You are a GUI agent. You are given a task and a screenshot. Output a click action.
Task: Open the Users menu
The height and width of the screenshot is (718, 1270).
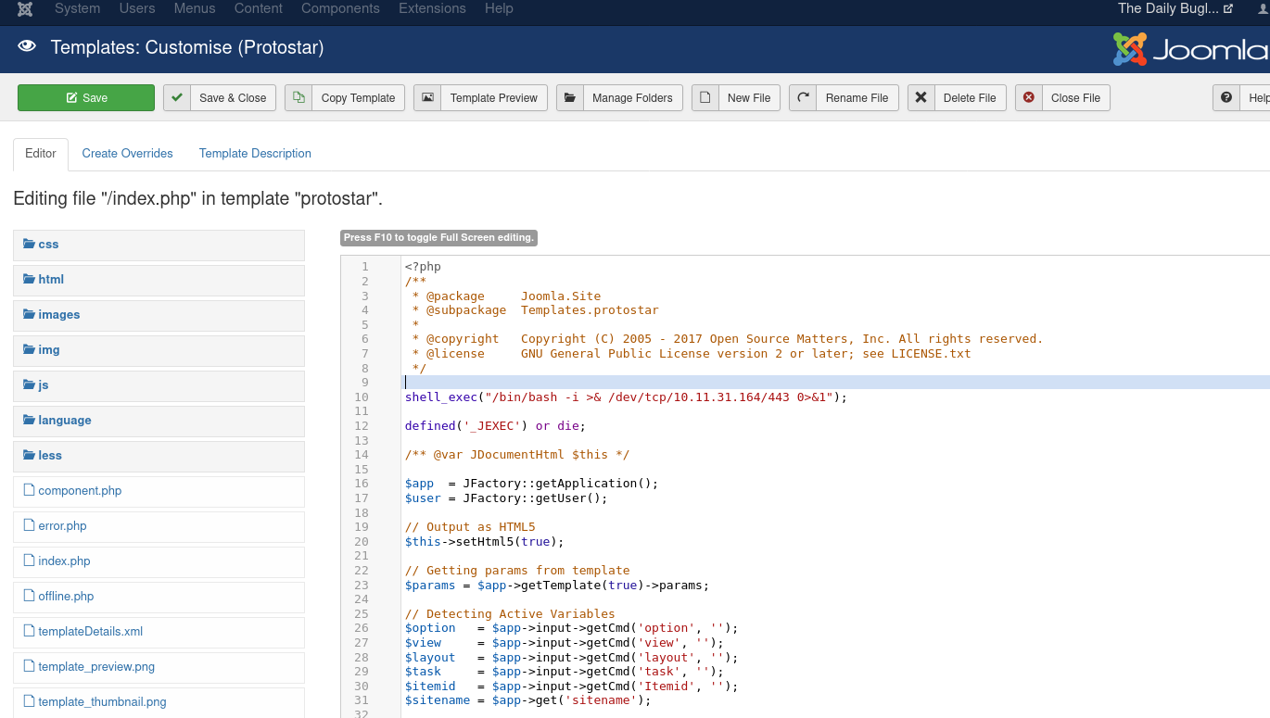coord(137,8)
